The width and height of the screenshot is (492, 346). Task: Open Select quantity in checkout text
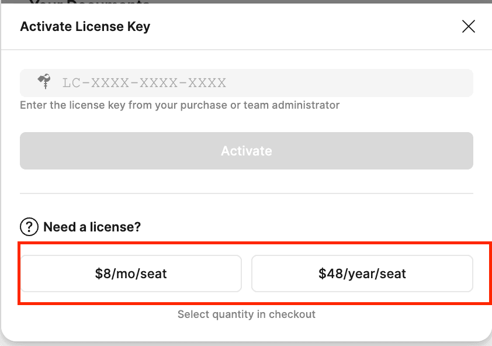pyautogui.click(x=246, y=314)
